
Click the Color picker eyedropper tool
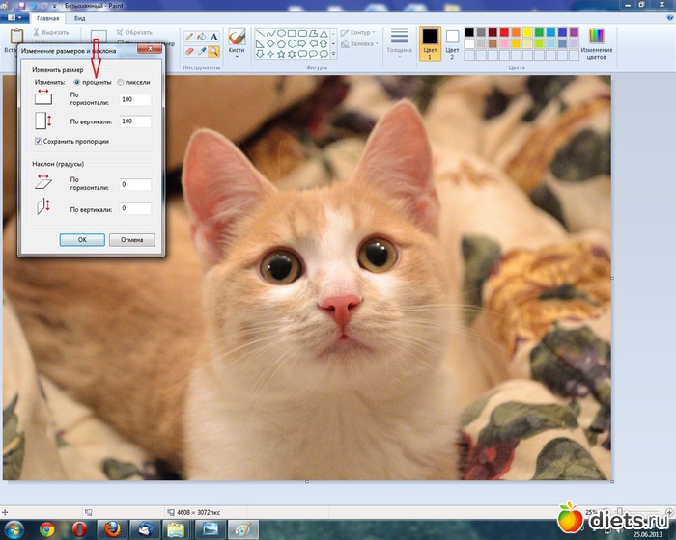click(202, 50)
